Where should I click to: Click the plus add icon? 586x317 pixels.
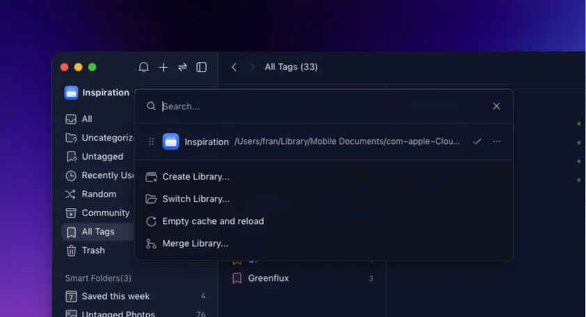coord(164,67)
